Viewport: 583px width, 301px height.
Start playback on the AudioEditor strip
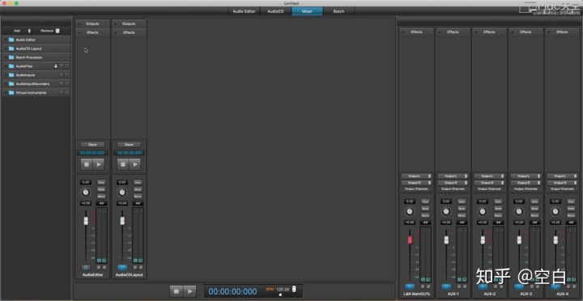click(x=99, y=164)
